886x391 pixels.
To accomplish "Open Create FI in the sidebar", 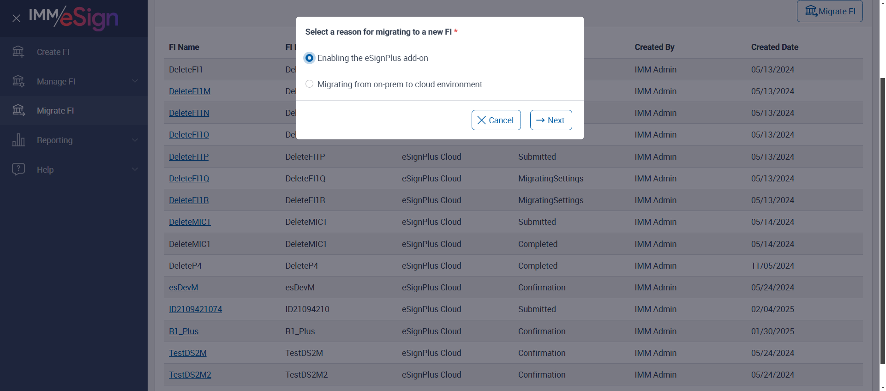I will point(53,52).
